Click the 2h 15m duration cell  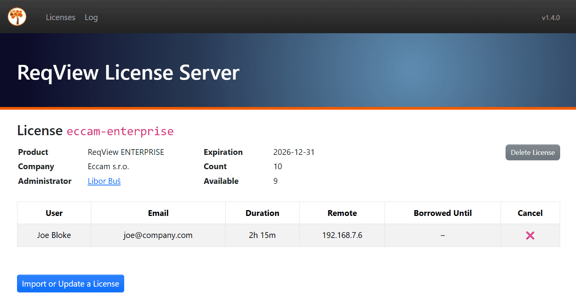262,235
